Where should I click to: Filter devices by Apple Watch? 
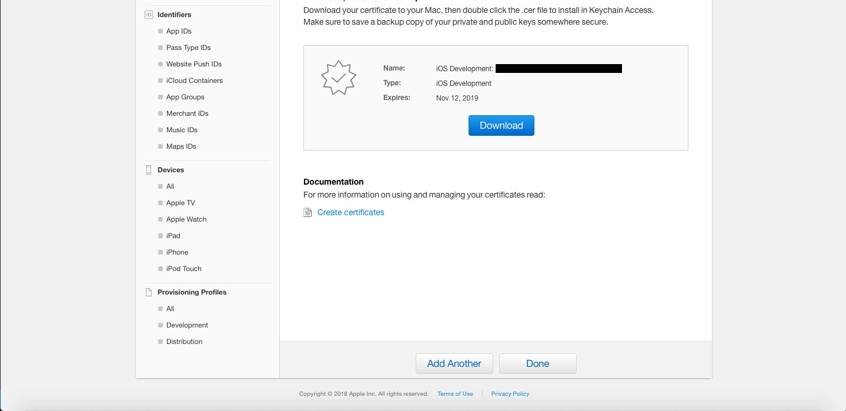(x=186, y=219)
